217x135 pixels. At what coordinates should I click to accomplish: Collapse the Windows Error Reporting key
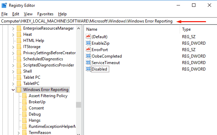[x=13, y=90]
